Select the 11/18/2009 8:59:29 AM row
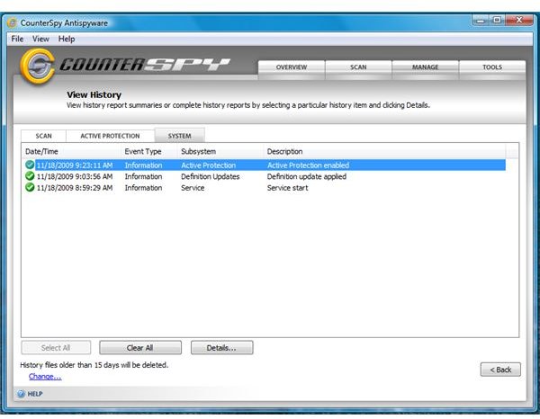This screenshot has width=540, height=419. pyautogui.click(x=265, y=188)
